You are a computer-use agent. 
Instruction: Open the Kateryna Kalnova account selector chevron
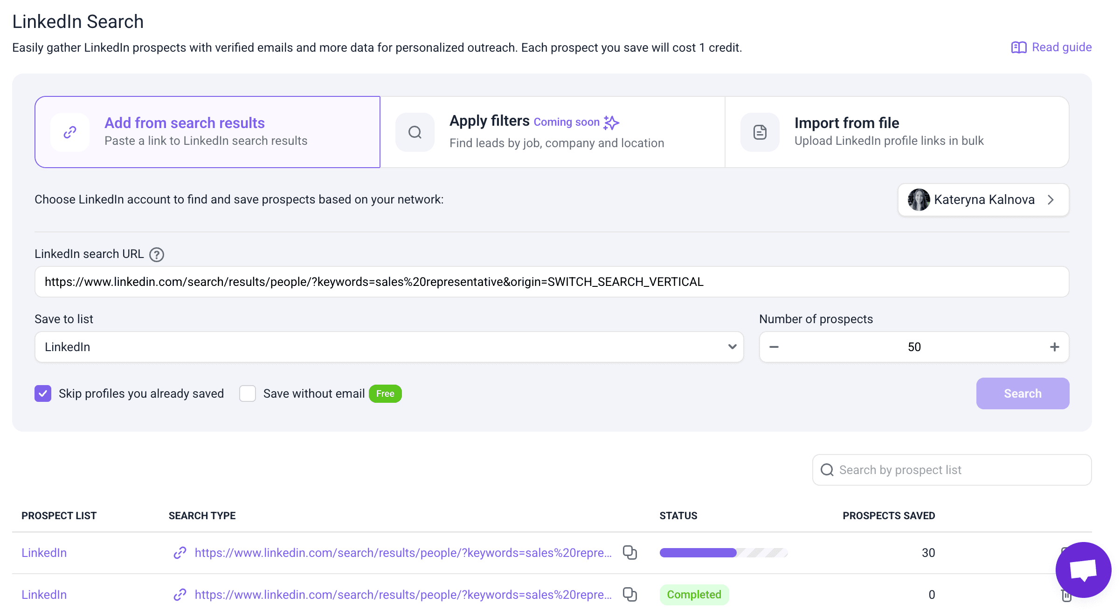1051,200
